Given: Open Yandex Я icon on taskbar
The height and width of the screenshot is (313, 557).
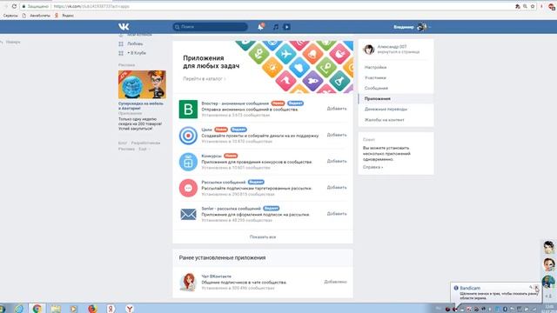Looking at the screenshot, I should click(x=111, y=309).
